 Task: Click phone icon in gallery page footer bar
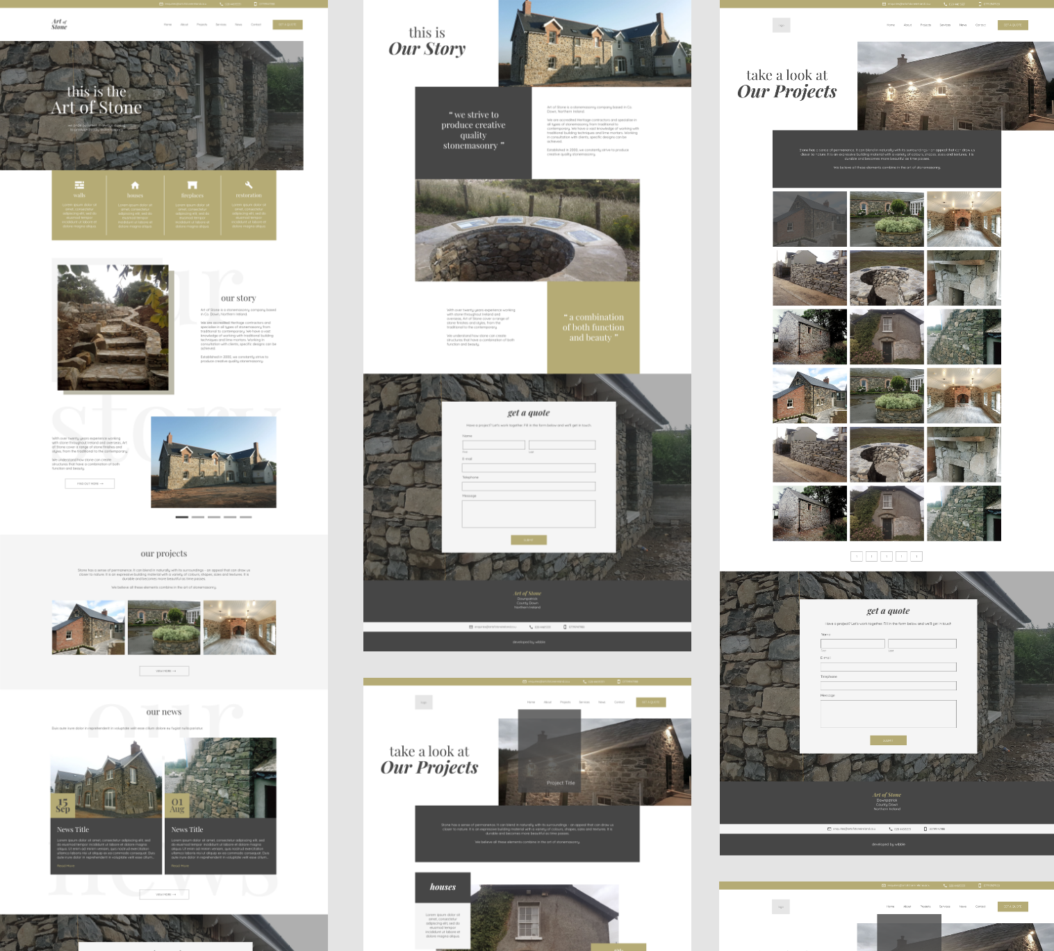coord(891,829)
